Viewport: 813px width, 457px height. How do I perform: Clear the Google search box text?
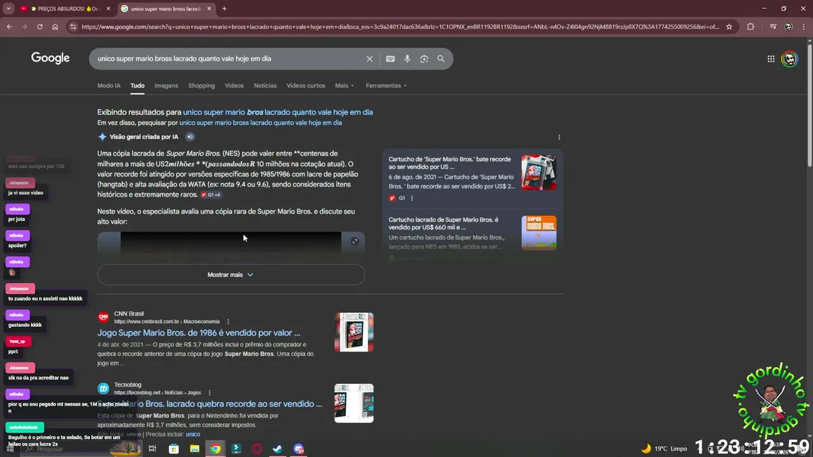(370, 58)
